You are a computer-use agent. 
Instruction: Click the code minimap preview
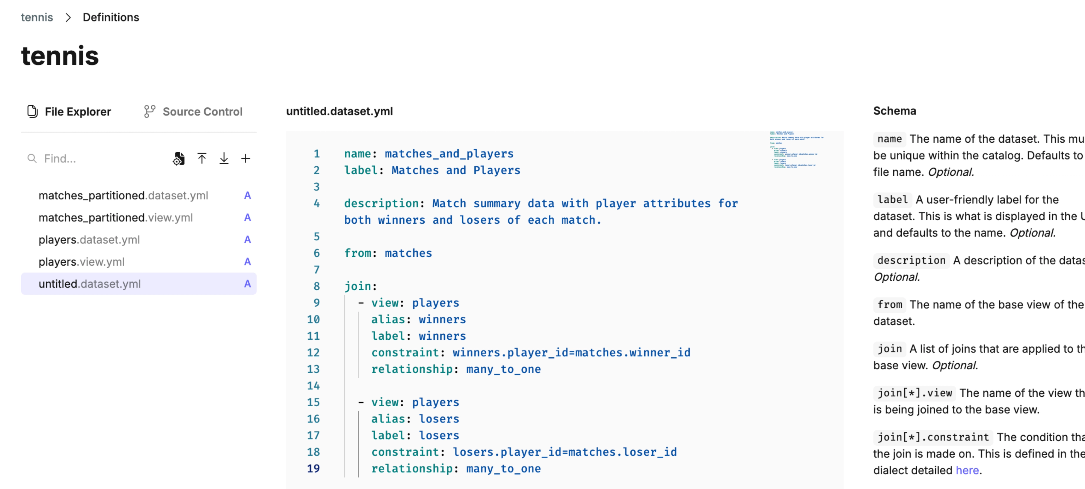(796, 150)
